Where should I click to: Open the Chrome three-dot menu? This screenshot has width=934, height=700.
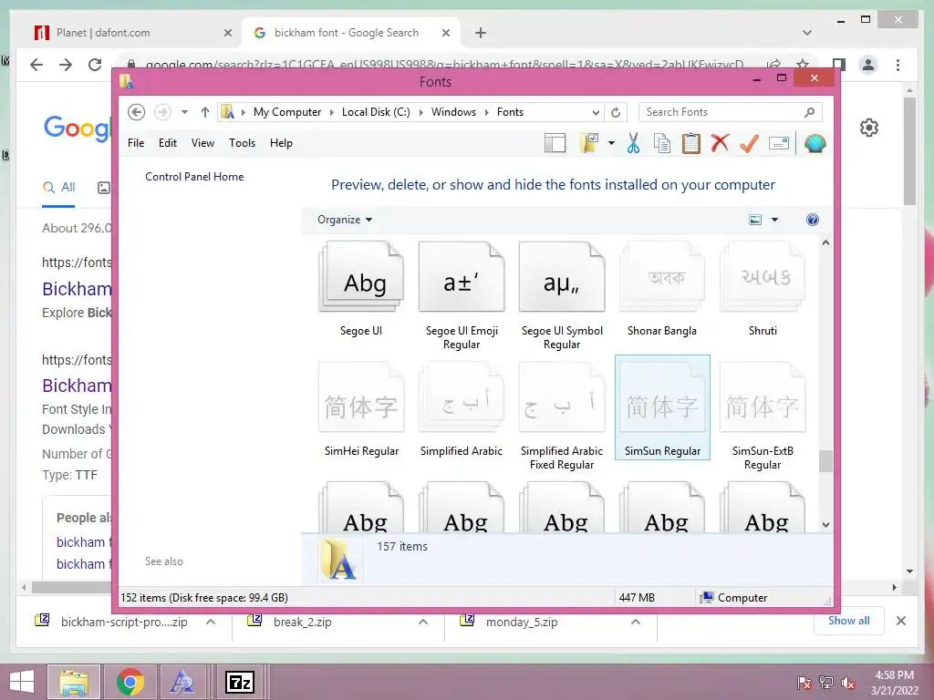tap(898, 65)
